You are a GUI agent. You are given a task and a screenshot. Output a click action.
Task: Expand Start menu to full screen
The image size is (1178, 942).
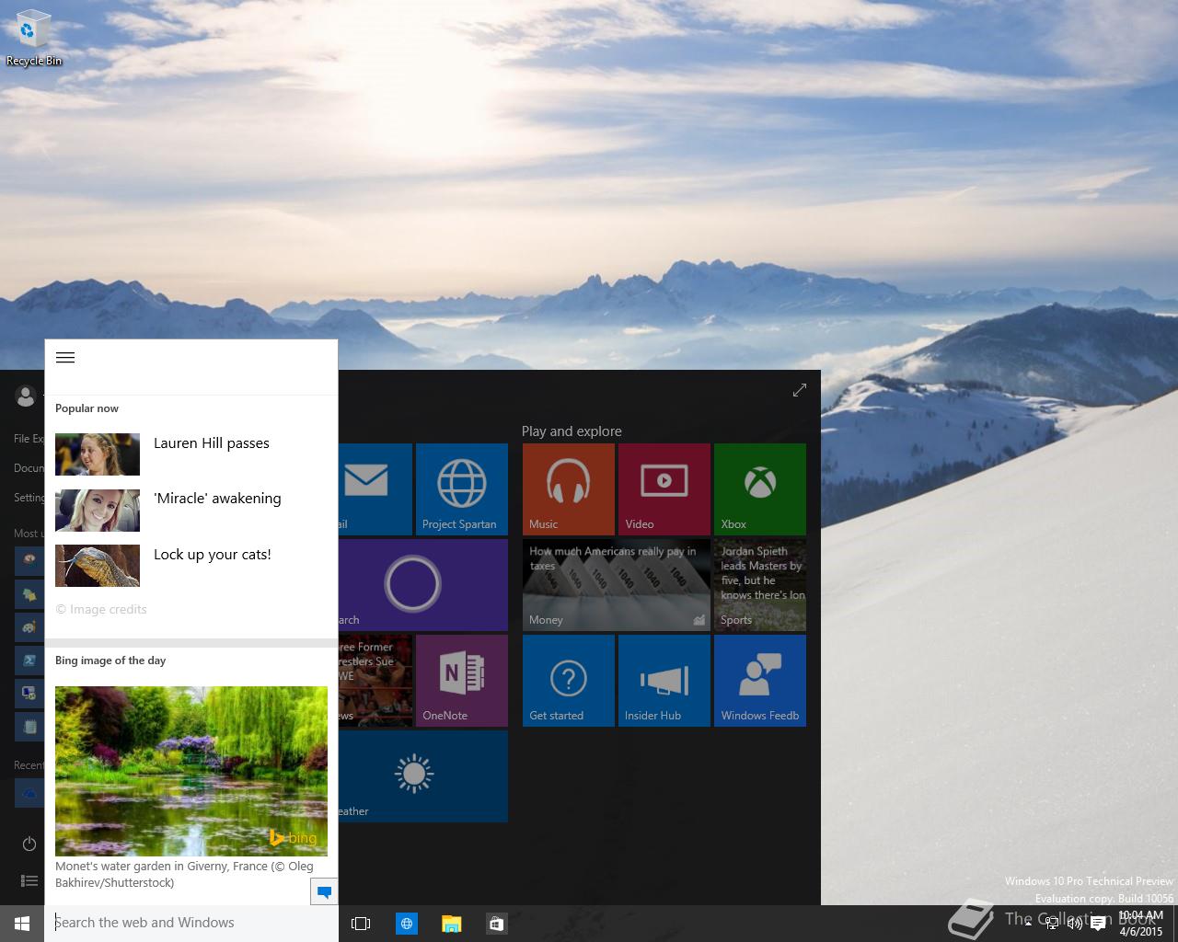pyautogui.click(x=800, y=390)
